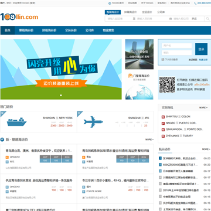The height and width of the screenshot is (211, 211).
Task: Click the username input field
Action: coord(176,46)
